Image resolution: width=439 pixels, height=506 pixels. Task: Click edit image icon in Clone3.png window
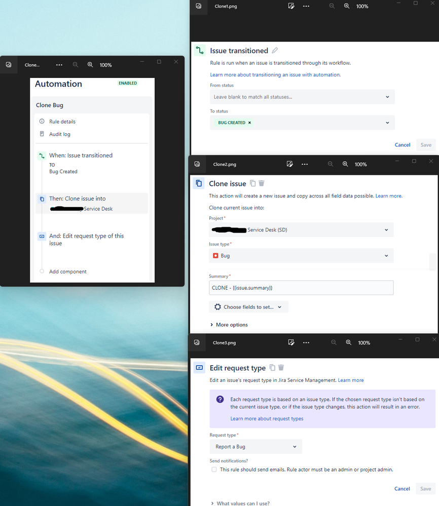click(291, 342)
